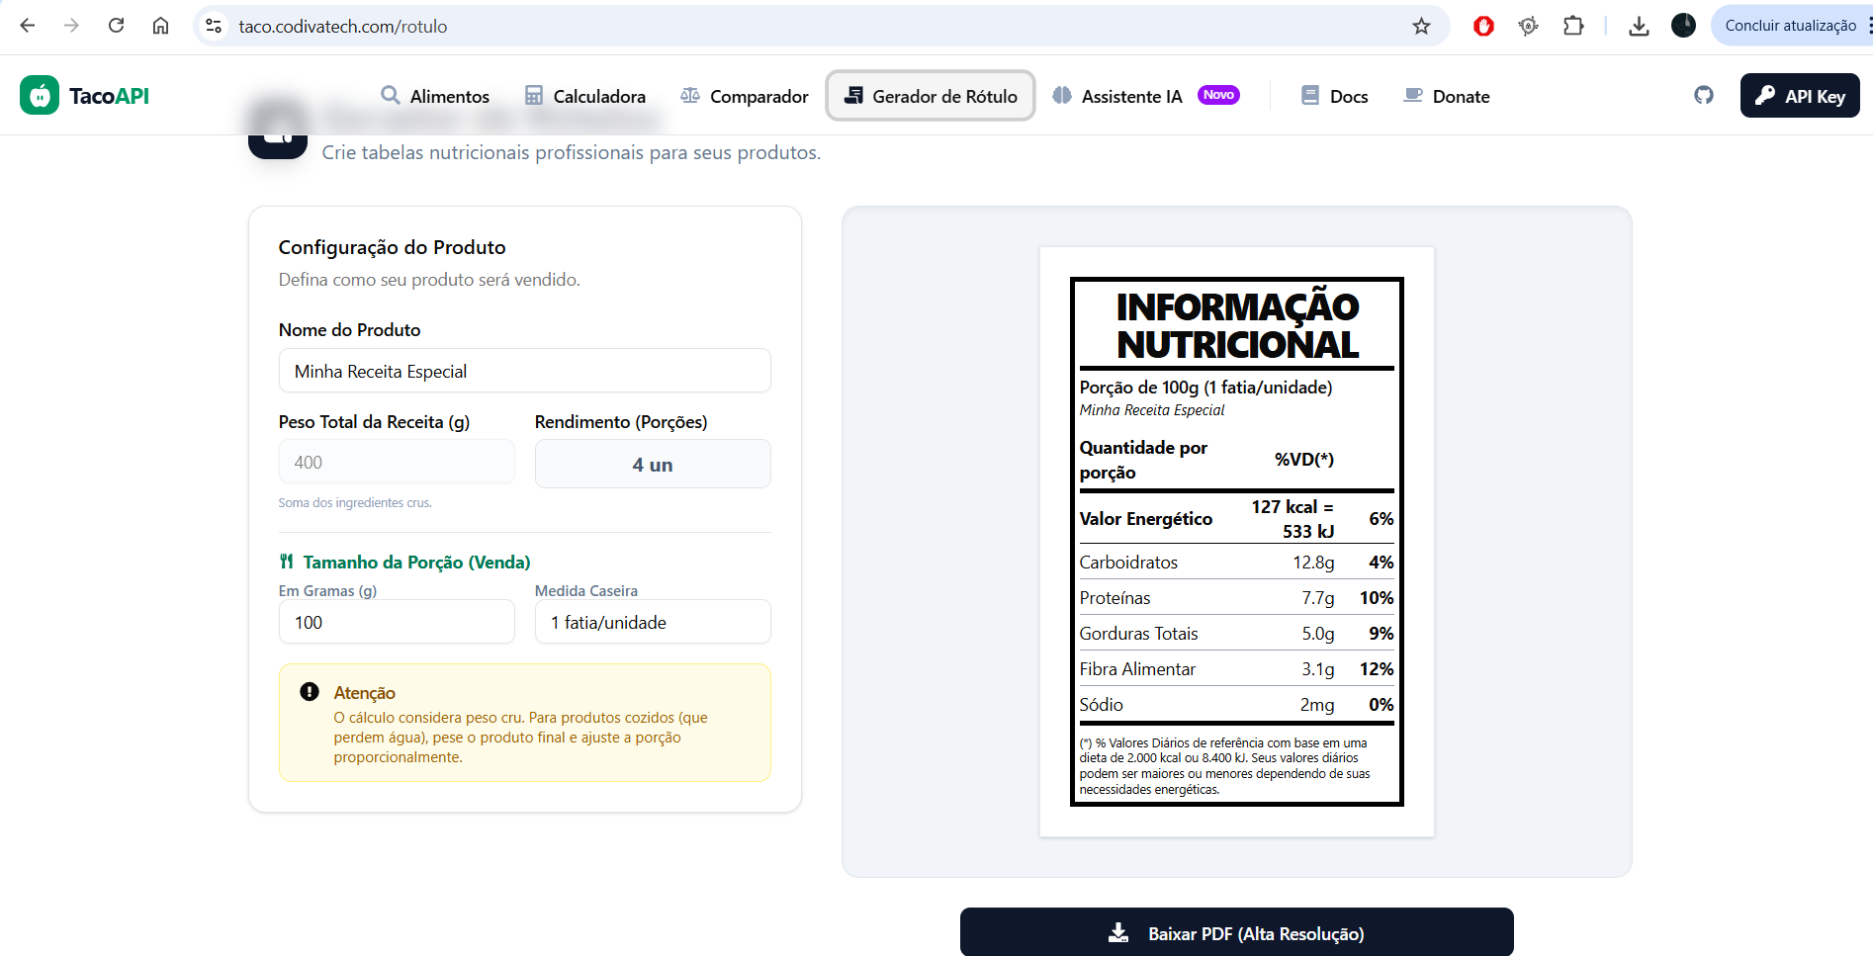Screen dimensions: 1873x956
Task: Switch to Calculadora in the navbar
Action: (x=584, y=96)
